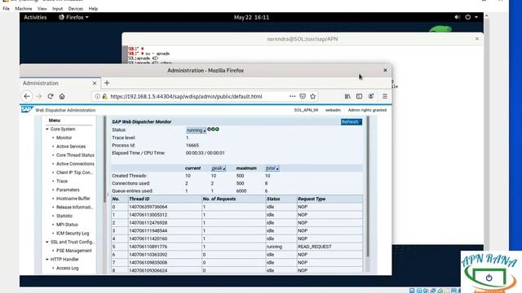Toggle the Firefox sidebar icon
This screenshot has height=293, width=522.
click(x=359, y=96)
